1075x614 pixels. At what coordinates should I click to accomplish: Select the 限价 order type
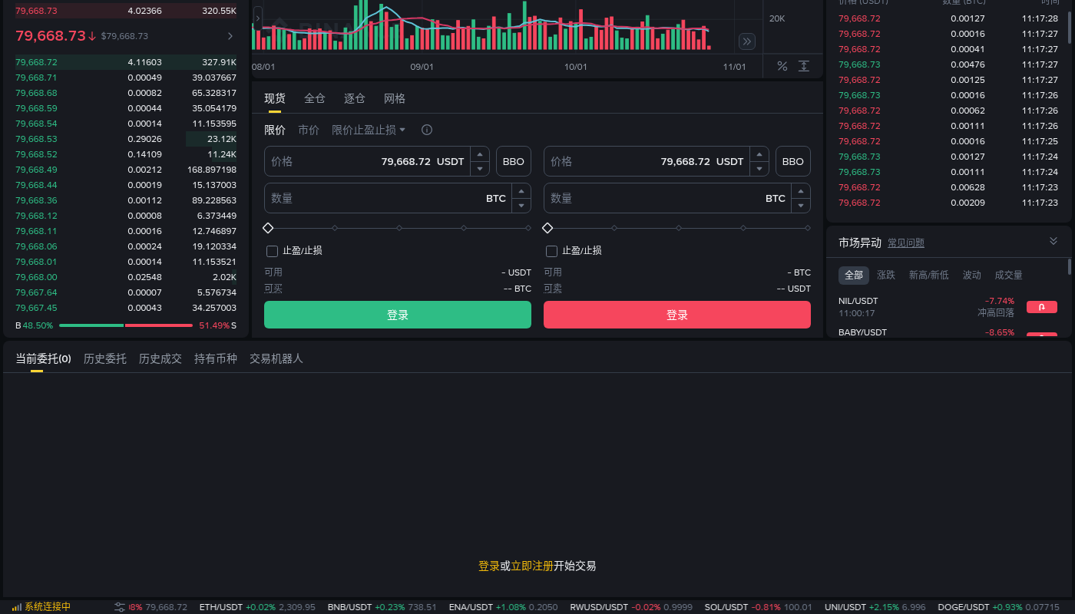click(x=275, y=130)
